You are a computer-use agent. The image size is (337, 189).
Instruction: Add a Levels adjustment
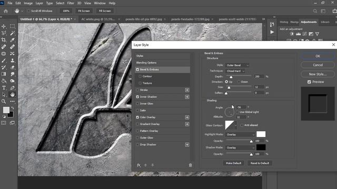(x=299, y=34)
